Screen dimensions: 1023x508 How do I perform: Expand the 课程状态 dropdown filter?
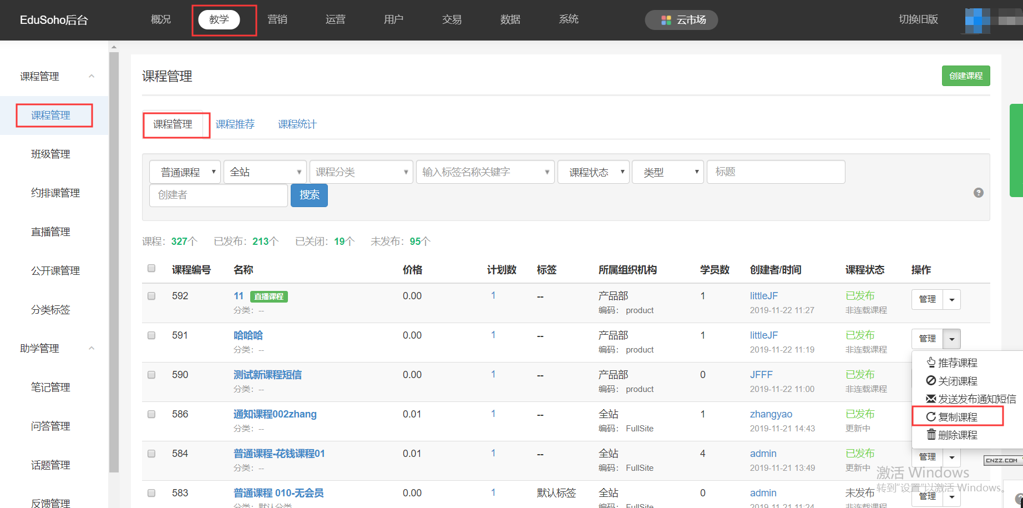coord(593,172)
